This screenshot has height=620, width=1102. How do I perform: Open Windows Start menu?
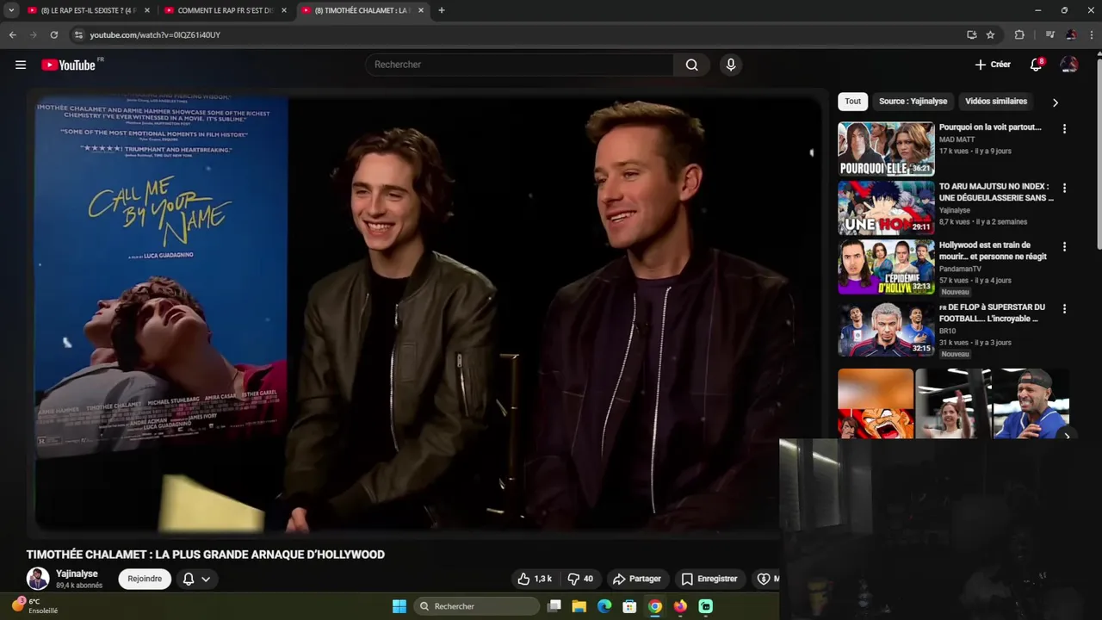click(399, 606)
